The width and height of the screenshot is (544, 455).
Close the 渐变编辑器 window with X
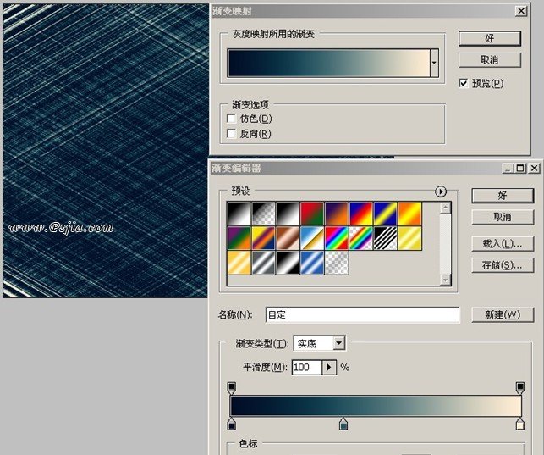[x=534, y=168]
